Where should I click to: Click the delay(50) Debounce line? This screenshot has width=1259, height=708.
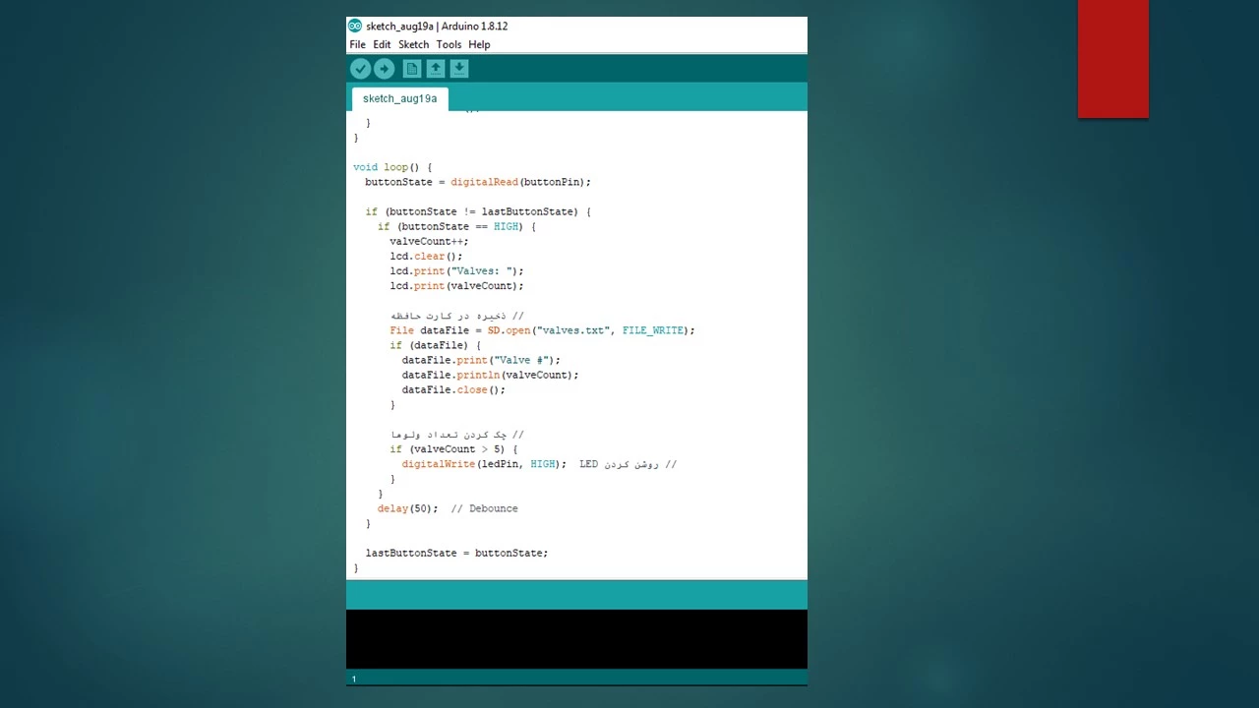tap(447, 508)
